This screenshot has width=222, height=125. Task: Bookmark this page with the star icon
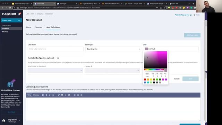(164, 8)
